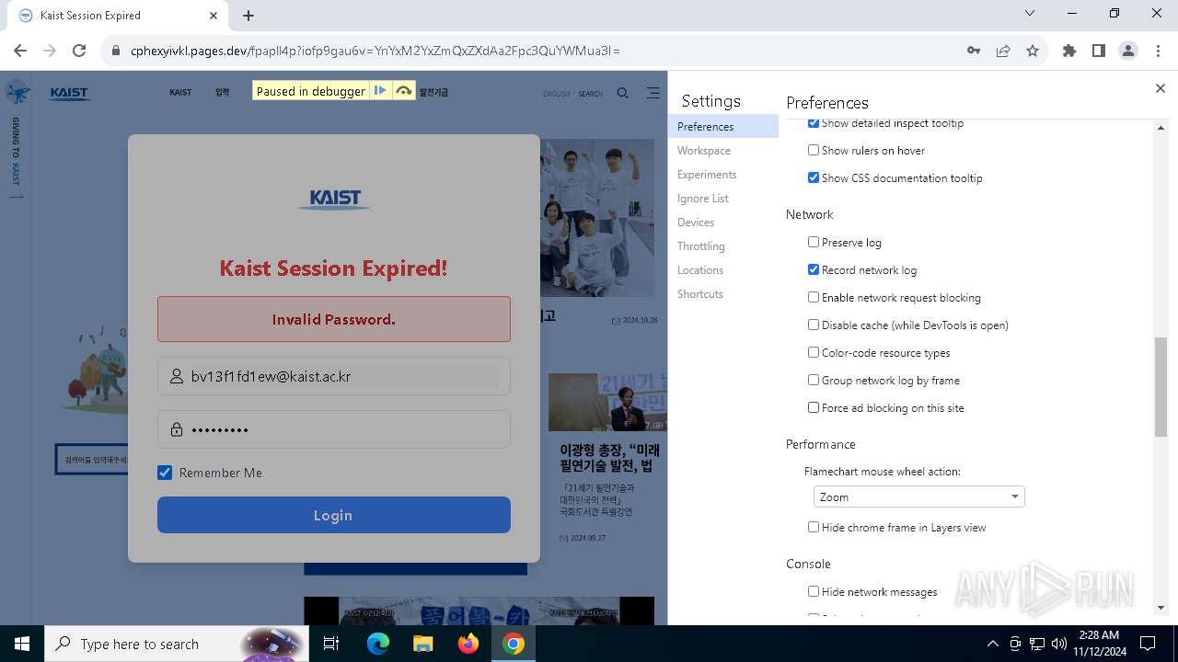The height and width of the screenshot is (662, 1178).
Task: Open the volume control in system tray
Action: pos(1058,644)
